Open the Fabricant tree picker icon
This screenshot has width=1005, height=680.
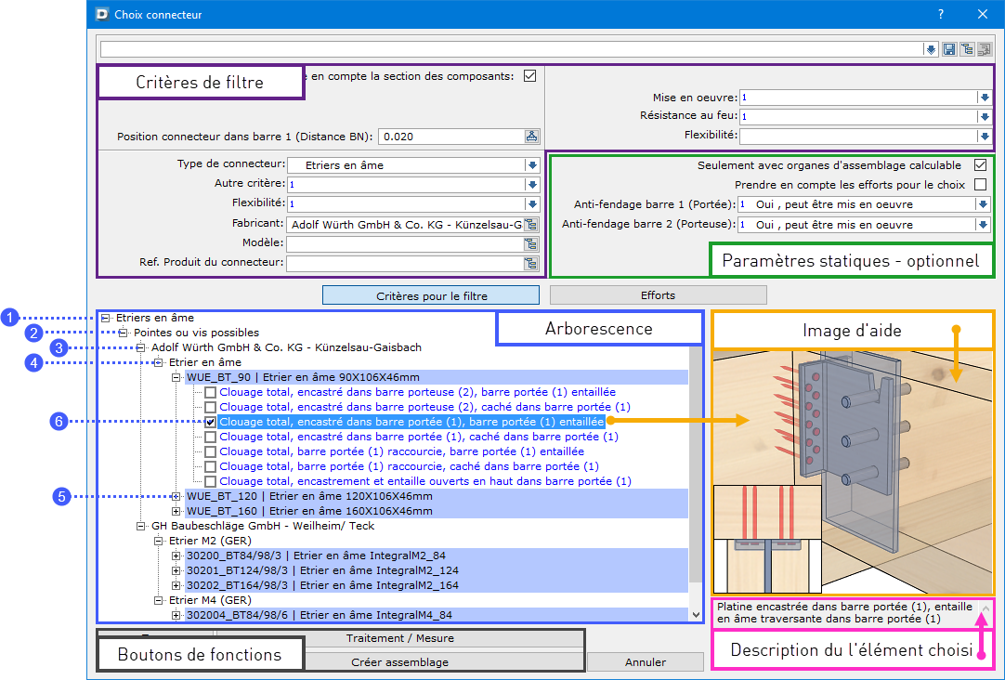[531, 224]
